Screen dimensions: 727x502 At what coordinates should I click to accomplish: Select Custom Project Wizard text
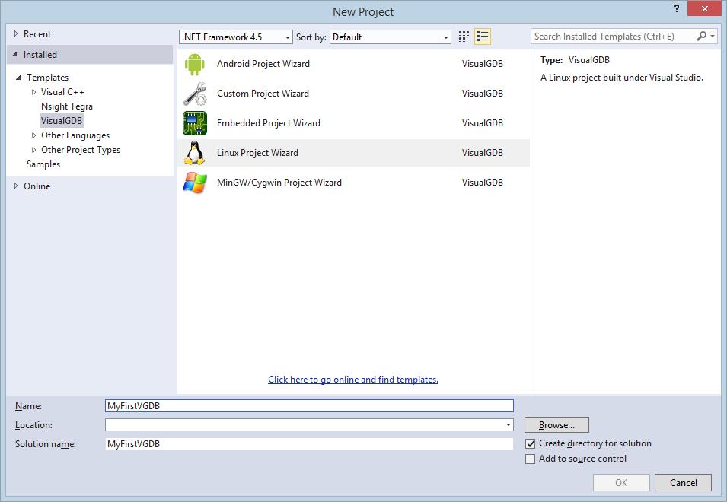tap(263, 94)
